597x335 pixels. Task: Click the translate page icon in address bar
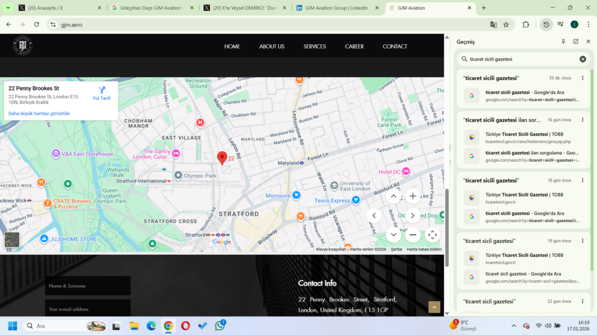pos(493,24)
